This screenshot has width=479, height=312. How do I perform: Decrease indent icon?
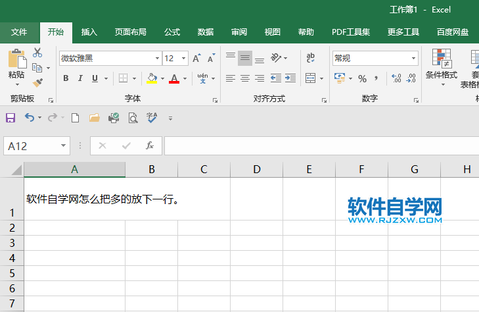tap(276, 78)
